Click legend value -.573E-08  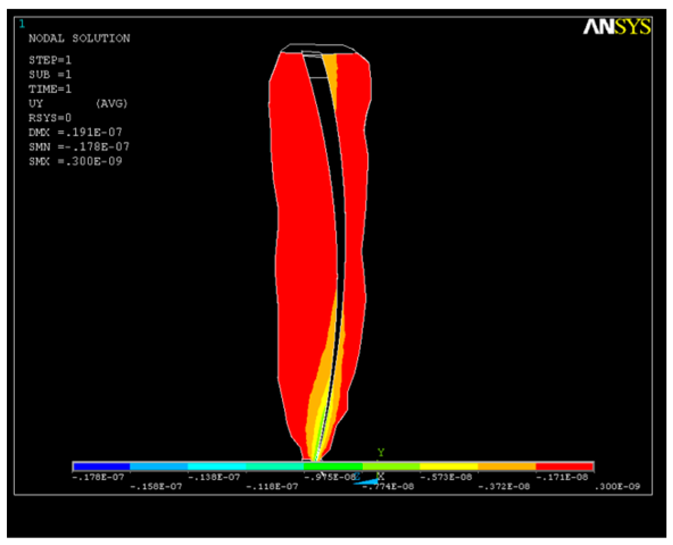click(446, 477)
